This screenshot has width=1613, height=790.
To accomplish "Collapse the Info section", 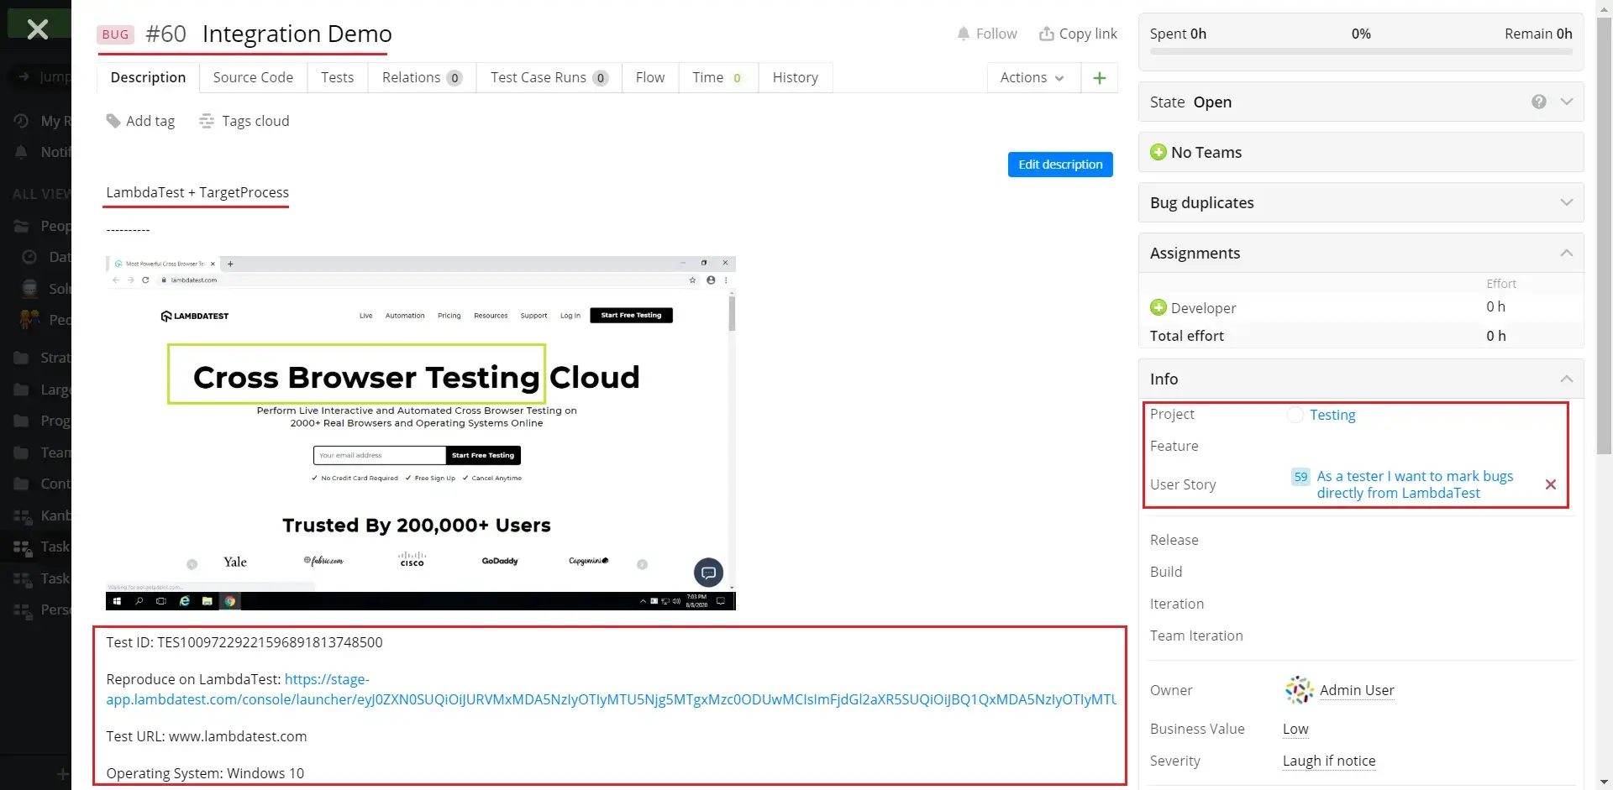I will click(1566, 379).
